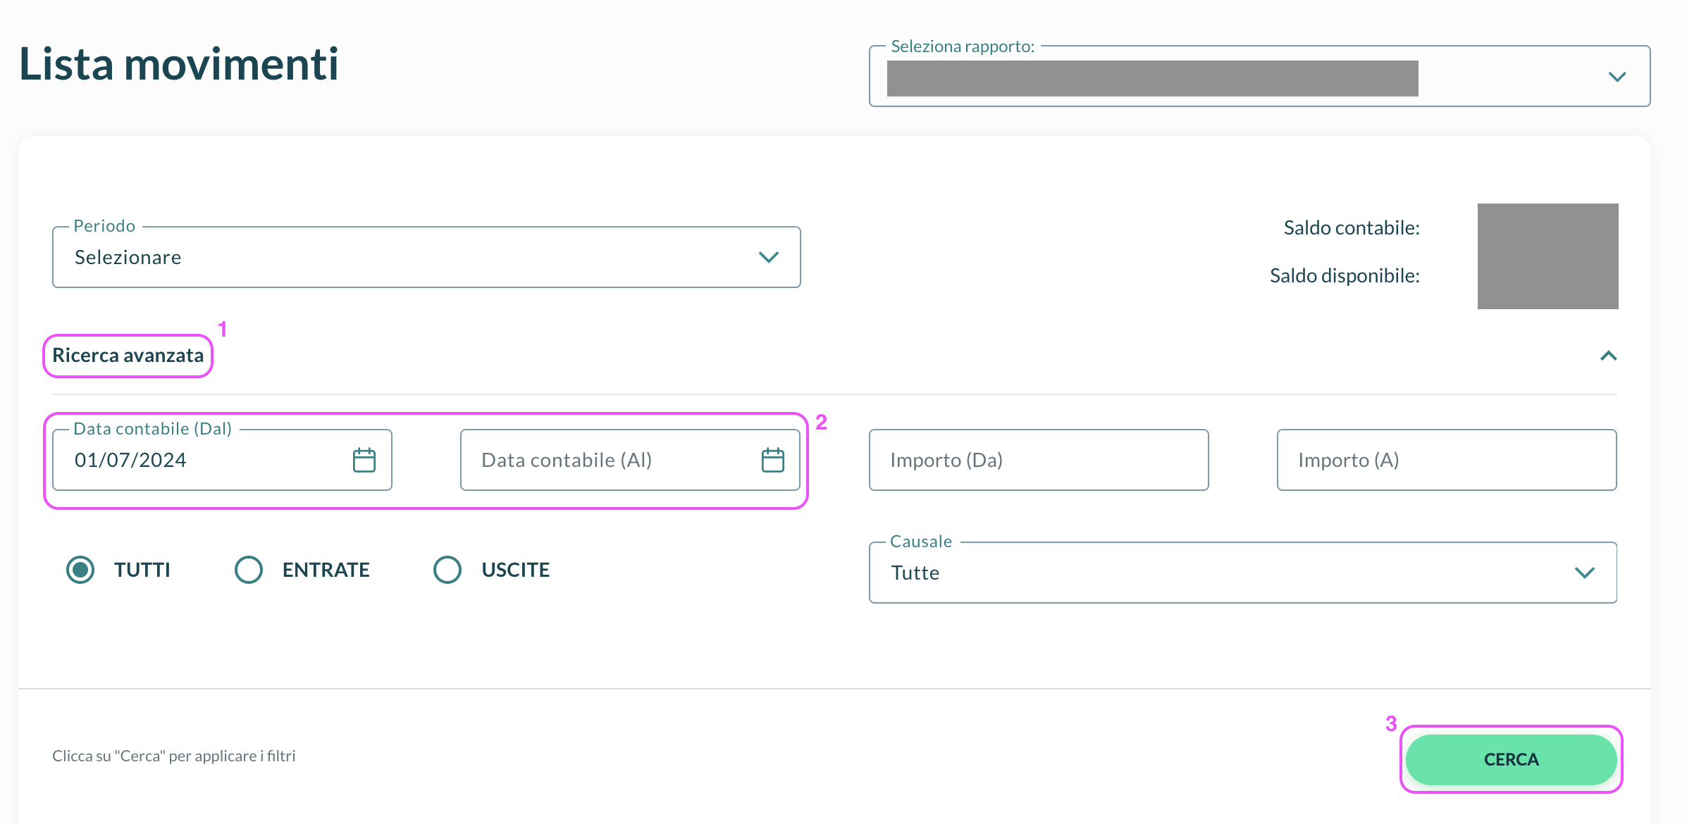Click the Lista movimenti title
Viewport: 1687px width, 824px height.
(179, 64)
